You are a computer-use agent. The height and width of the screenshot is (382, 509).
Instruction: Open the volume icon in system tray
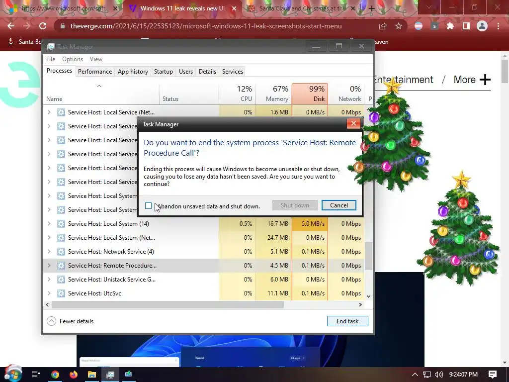tap(438, 375)
